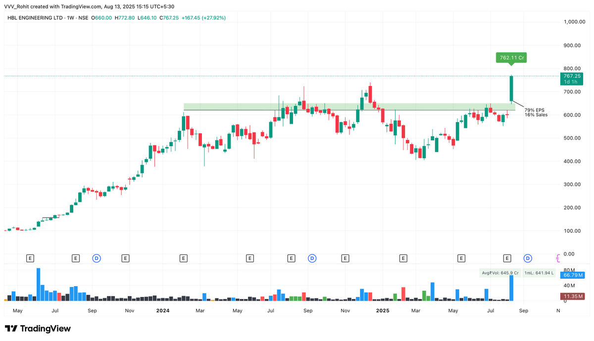594x341 pixels.
Task: Click the purple event icon on the time axis
Action: (558, 258)
